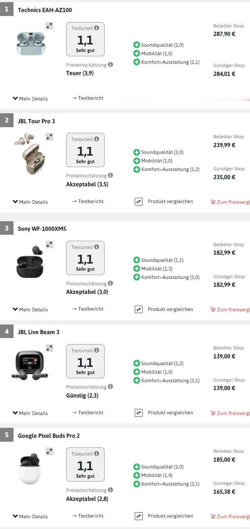The width and height of the screenshot is (250, 529).
Task: Click Produkt vergleichen for Sony WF-1000XM5
Action: click(x=170, y=309)
